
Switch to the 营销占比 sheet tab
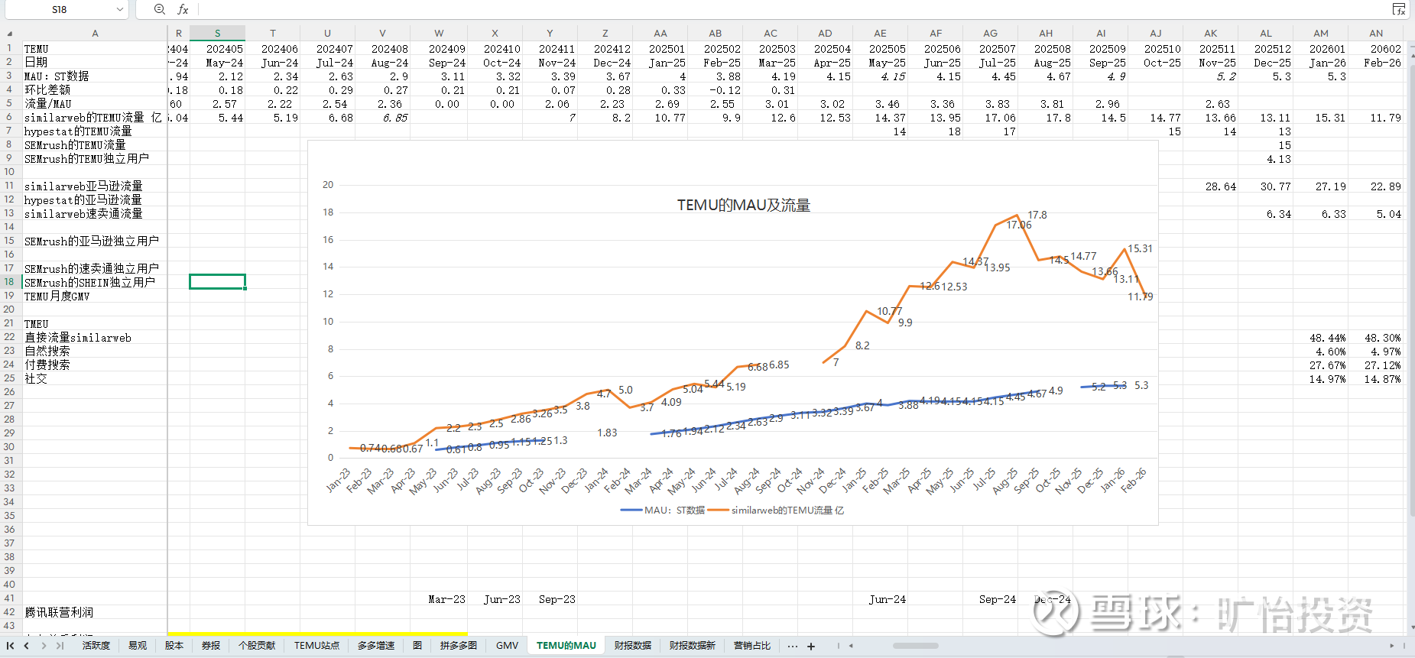pyautogui.click(x=752, y=646)
